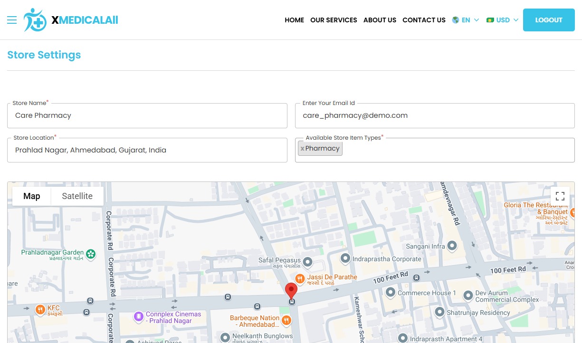
Task: Open Available Store Item Types selector
Action: tap(456, 150)
